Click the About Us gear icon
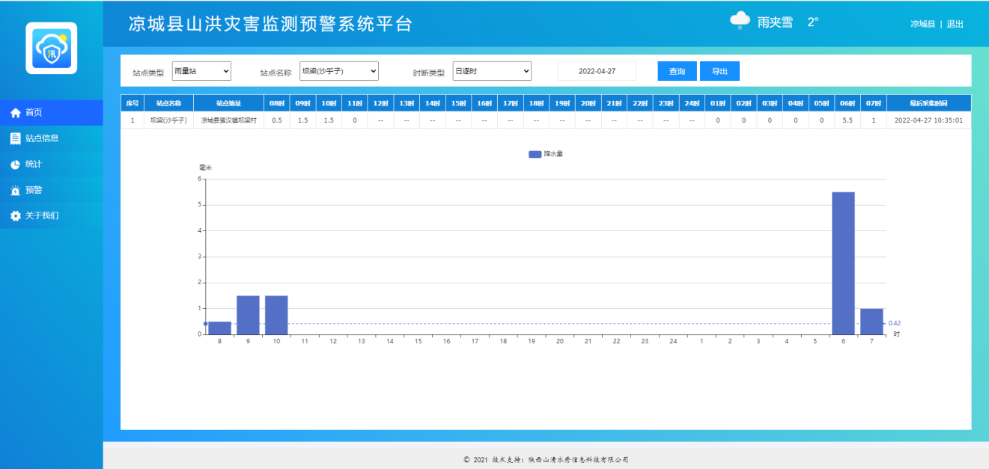This screenshot has width=989, height=469. 15,216
